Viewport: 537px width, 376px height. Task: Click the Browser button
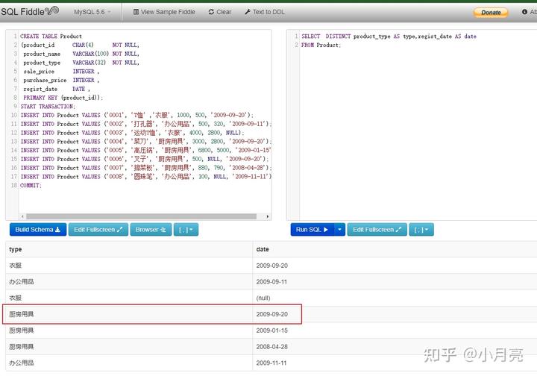(x=151, y=230)
